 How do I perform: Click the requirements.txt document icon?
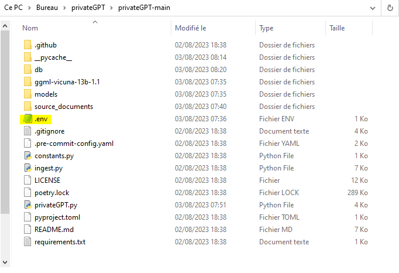27,242
